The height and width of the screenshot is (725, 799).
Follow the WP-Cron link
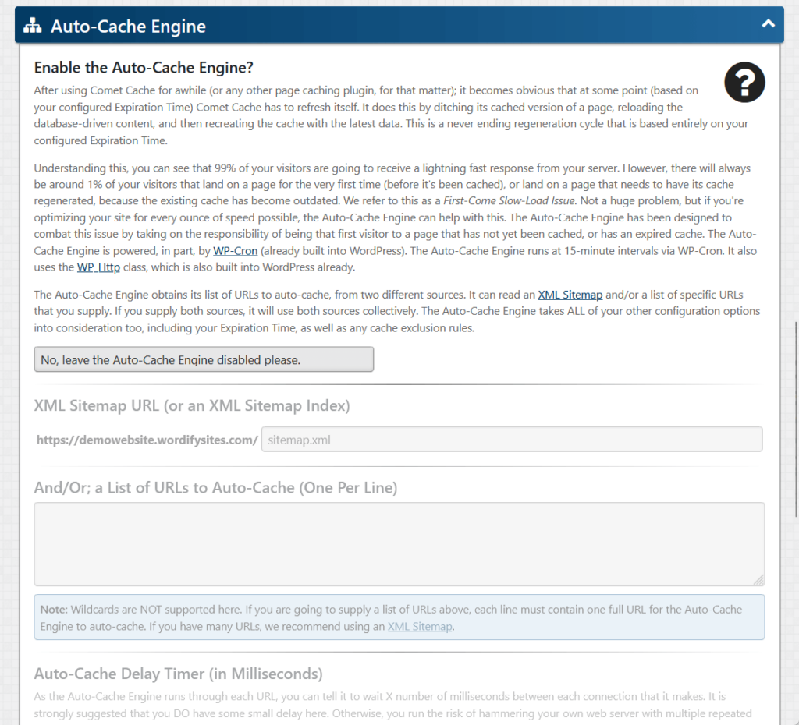[x=236, y=250]
